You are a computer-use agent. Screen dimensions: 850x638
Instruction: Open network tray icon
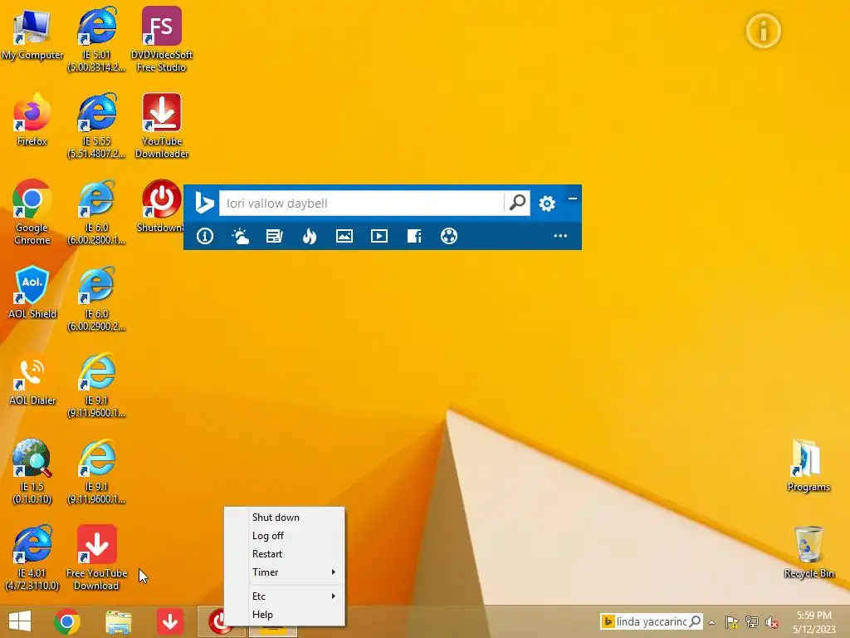point(752,622)
